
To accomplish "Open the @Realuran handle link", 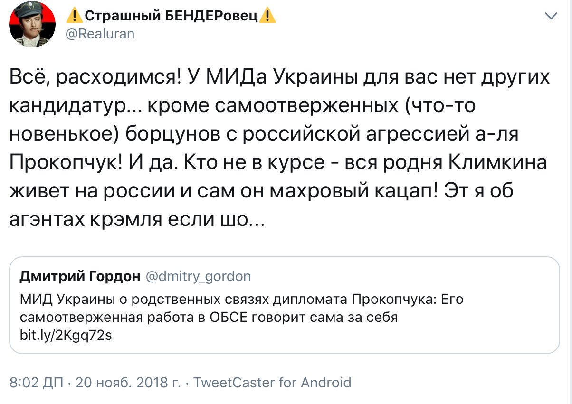I will tap(99, 34).
